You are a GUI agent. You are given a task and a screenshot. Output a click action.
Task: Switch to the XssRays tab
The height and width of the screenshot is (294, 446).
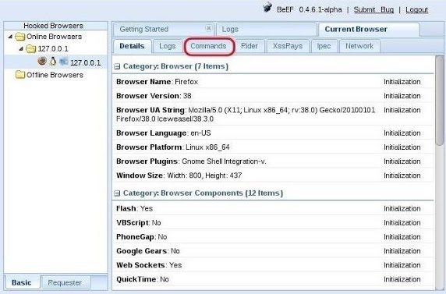coord(288,46)
